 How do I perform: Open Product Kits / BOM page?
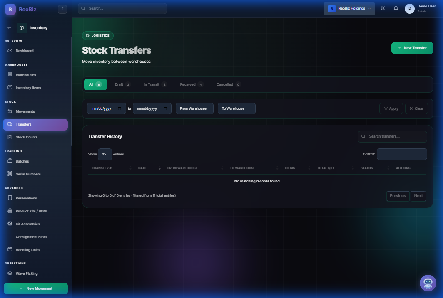coord(31,211)
